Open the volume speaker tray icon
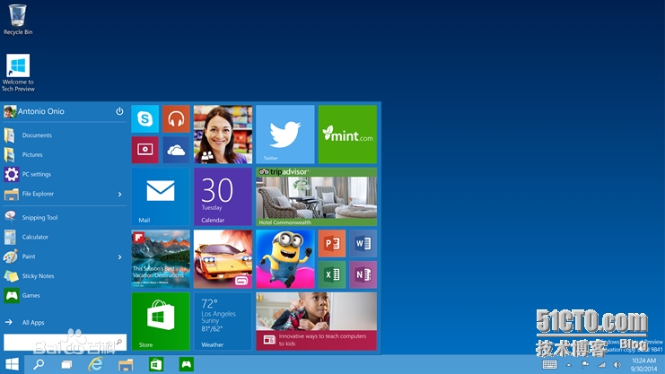Viewport: 665px width, 374px height. point(617,365)
